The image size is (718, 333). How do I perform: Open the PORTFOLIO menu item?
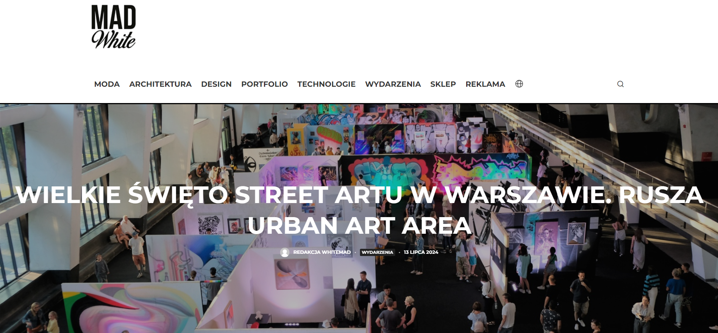pyautogui.click(x=264, y=84)
